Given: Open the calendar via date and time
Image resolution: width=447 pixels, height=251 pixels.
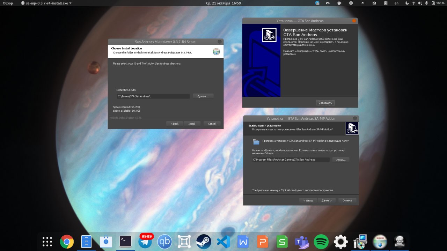Looking at the screenshot, I should (223, 3).
